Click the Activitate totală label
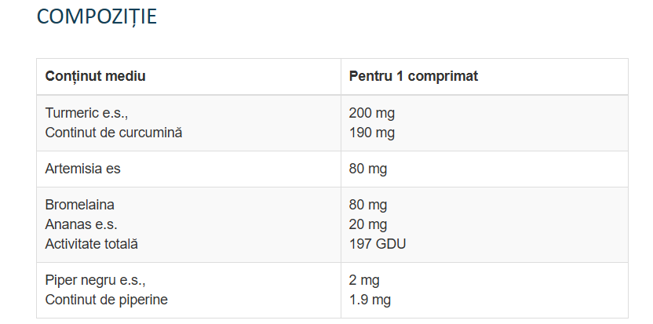 point(92,244)
